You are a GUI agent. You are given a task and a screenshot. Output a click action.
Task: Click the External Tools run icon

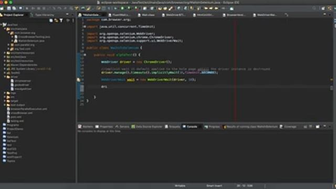(x=136, y=8)
